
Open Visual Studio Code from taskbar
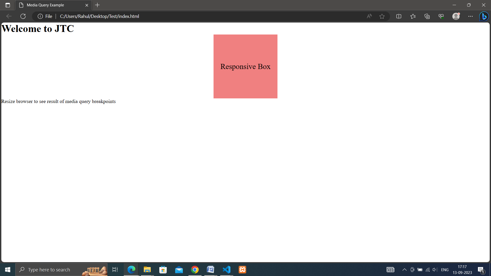(x=227, y=270)
